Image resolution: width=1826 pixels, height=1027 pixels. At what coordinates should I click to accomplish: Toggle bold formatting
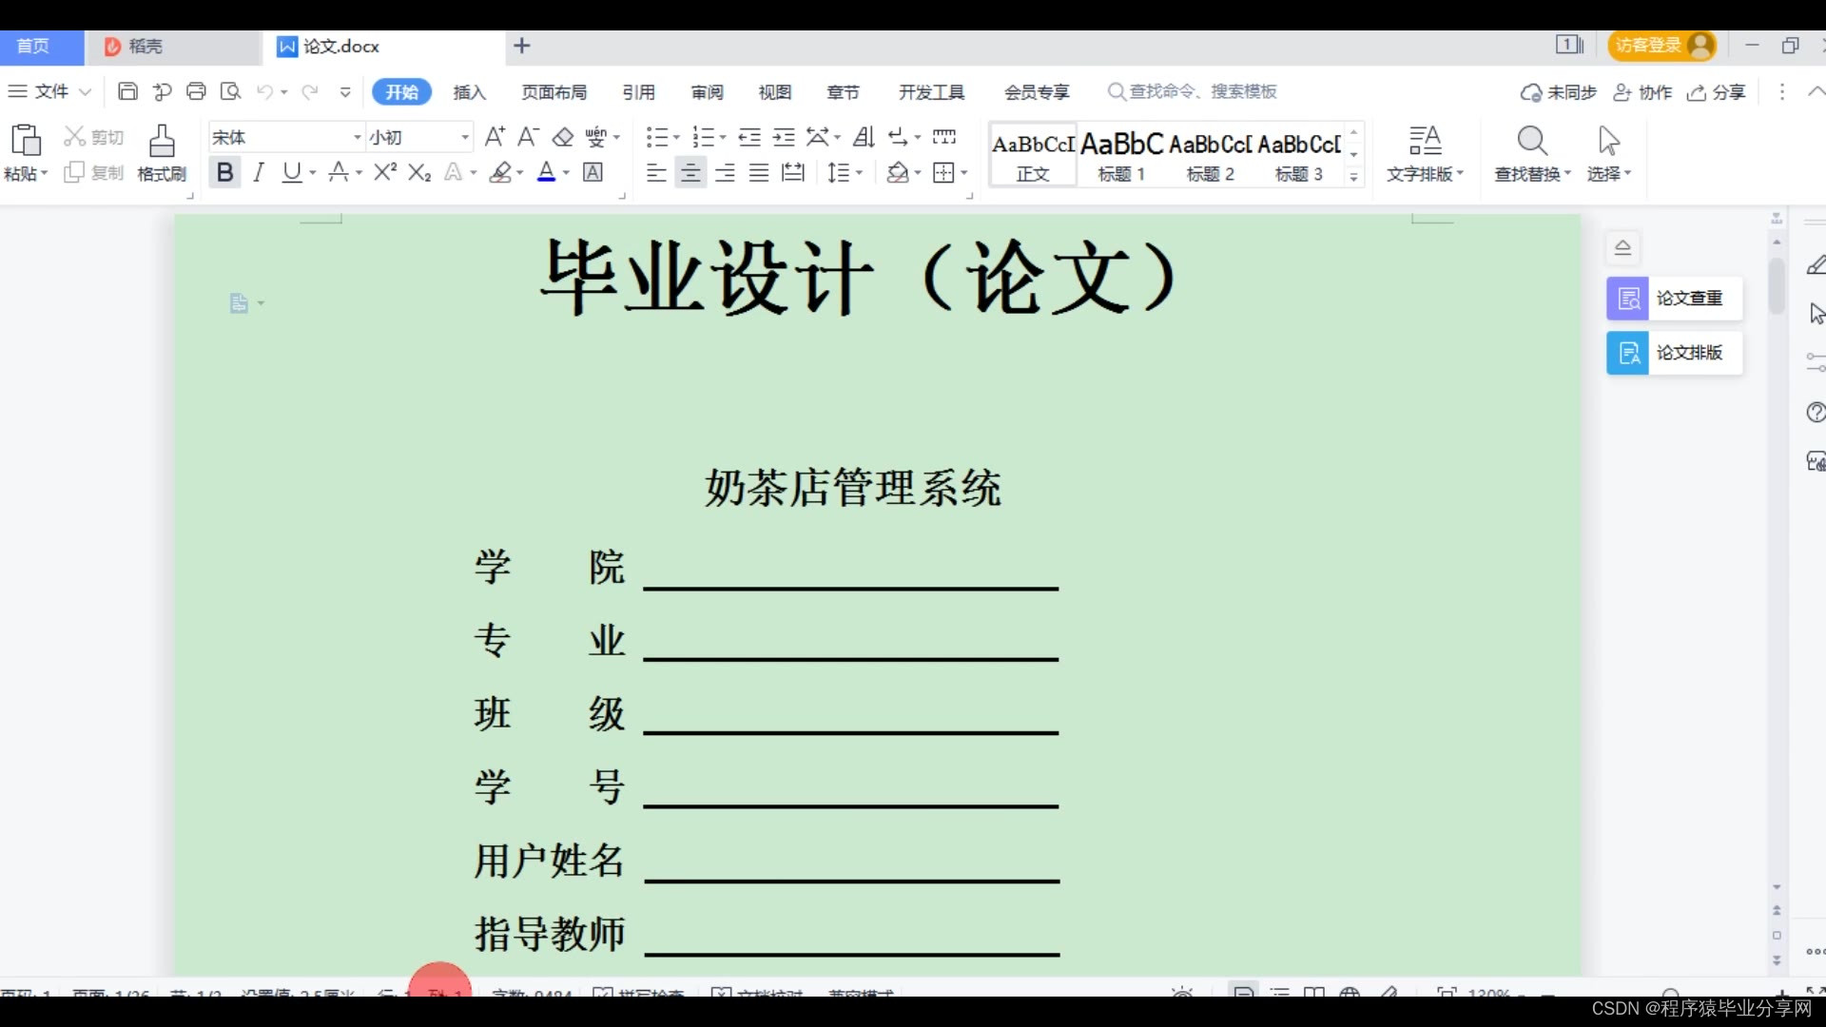click(x=224, y=172)
